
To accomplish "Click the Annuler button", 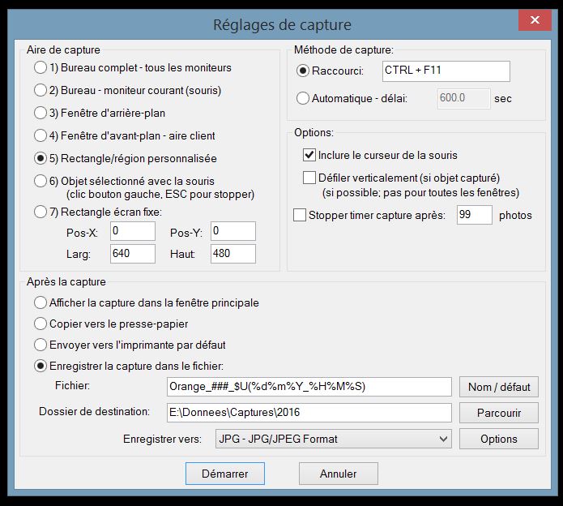I will [339, 474].
